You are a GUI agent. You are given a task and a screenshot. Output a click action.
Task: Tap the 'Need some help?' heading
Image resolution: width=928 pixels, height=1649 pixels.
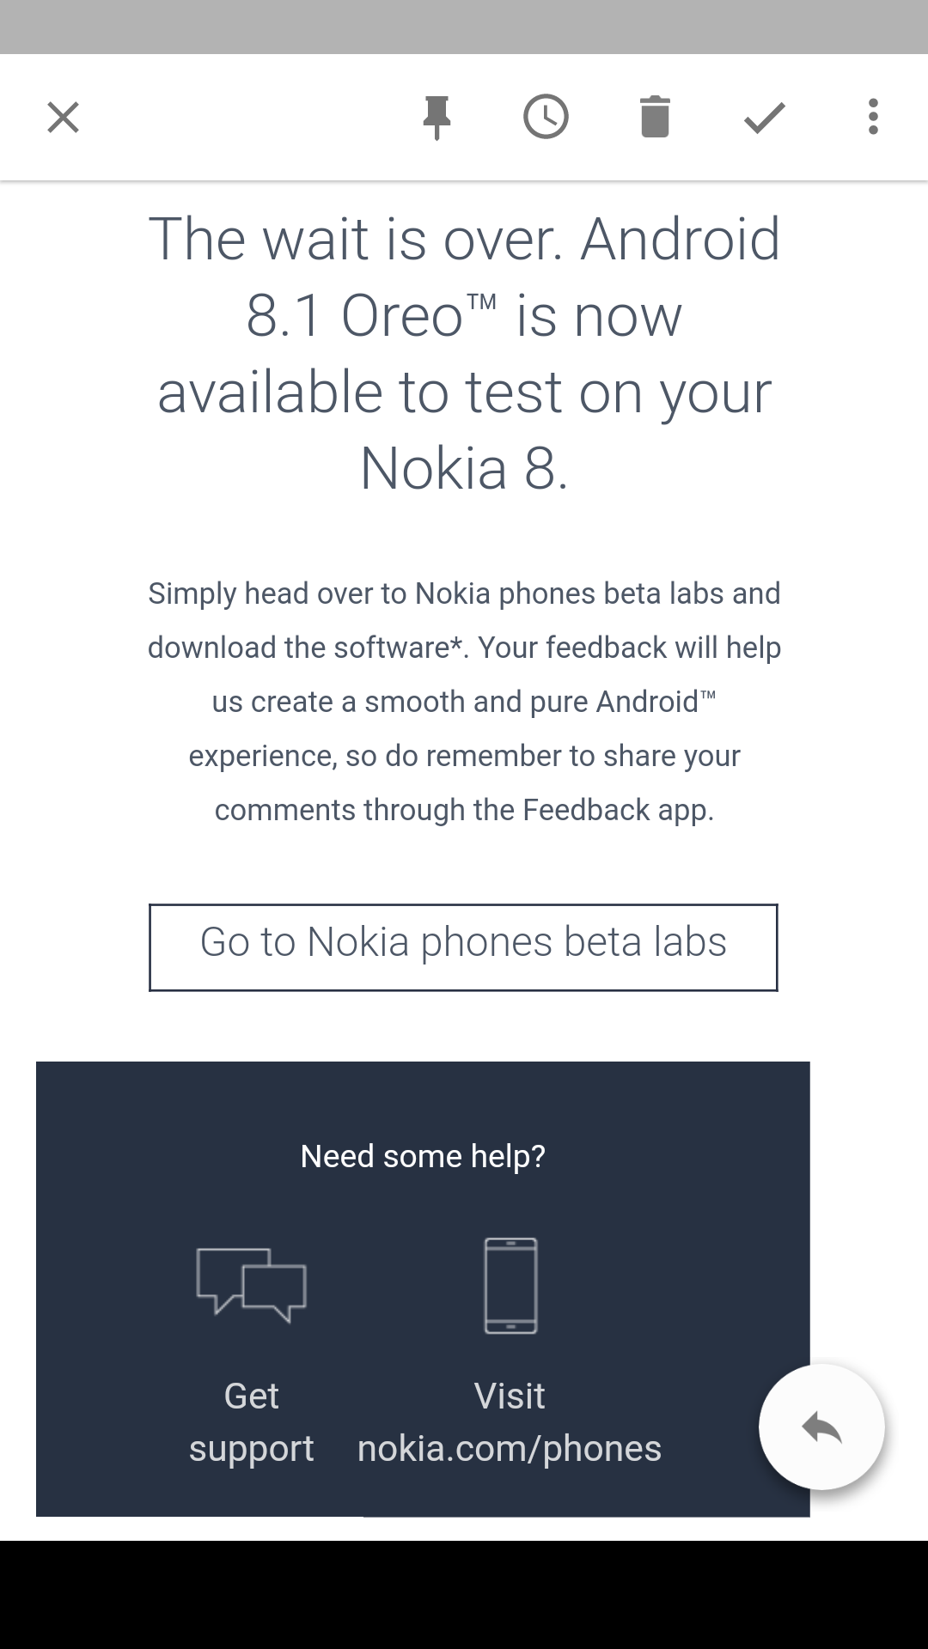pos(423,1156)
